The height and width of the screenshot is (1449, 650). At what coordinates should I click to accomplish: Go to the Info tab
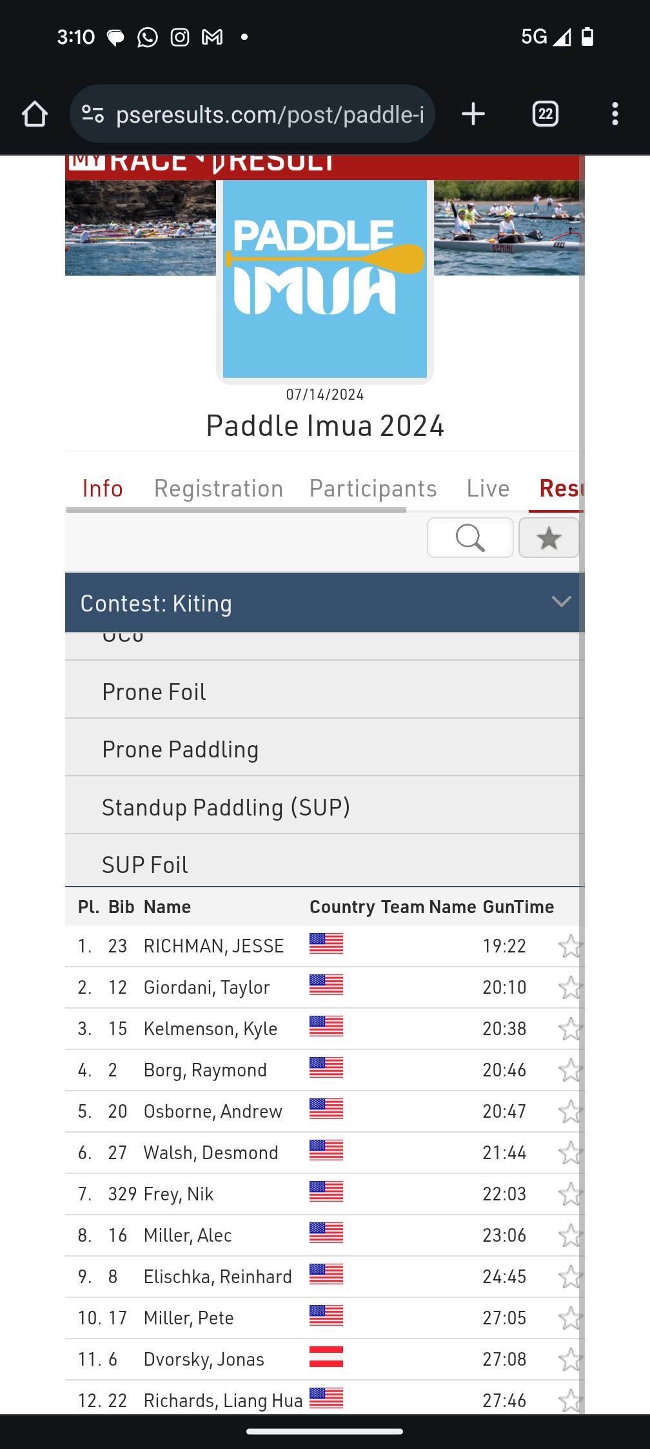click(103, 489)
